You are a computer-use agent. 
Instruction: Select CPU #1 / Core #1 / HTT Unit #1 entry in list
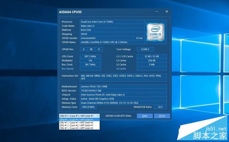[x=79, y=120]
